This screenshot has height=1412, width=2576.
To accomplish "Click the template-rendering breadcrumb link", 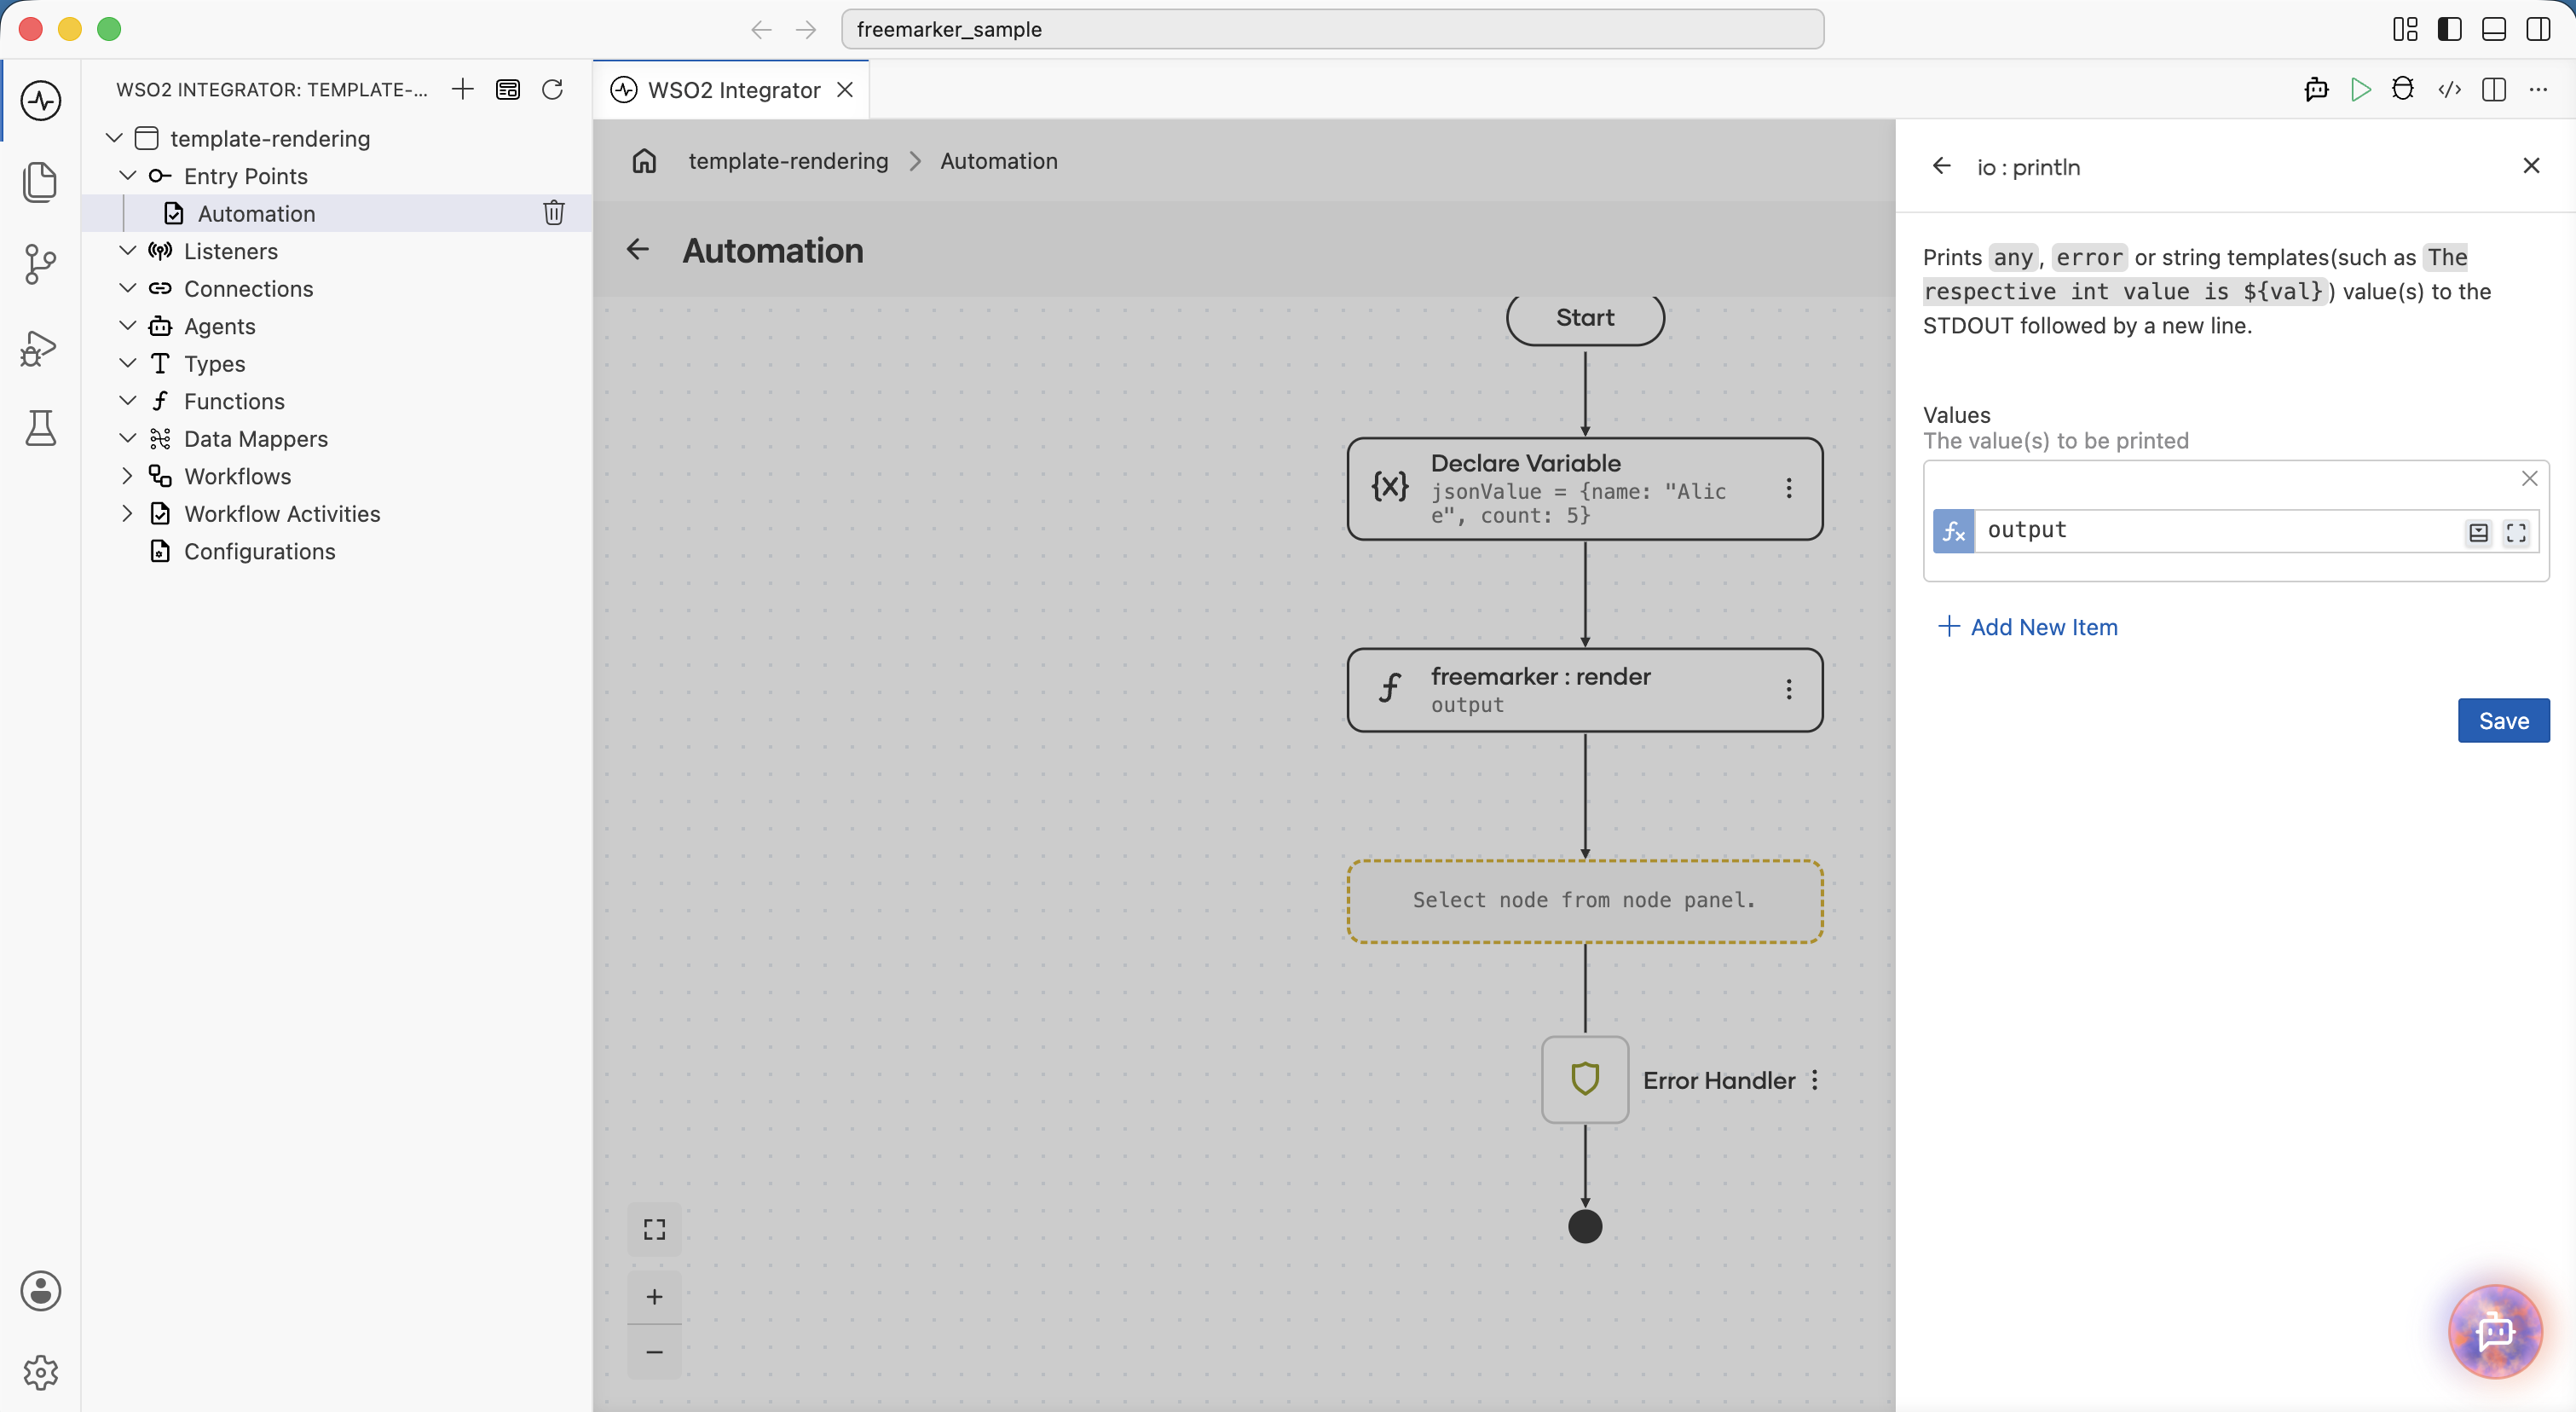I will pyautogui.click(x=788, y=161).
